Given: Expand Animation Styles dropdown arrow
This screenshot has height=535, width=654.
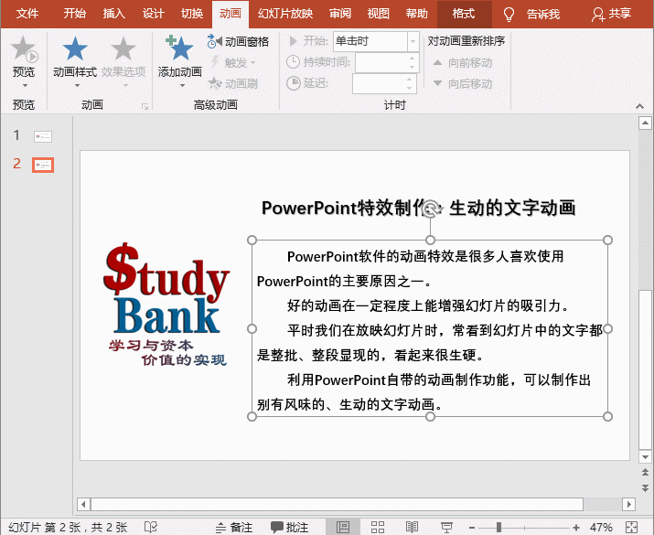Looking at the screenshot, I should point(77,85).
